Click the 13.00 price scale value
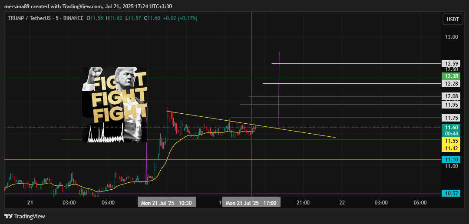The width and height of the screenshot is (469, 224). coord(451,37)
